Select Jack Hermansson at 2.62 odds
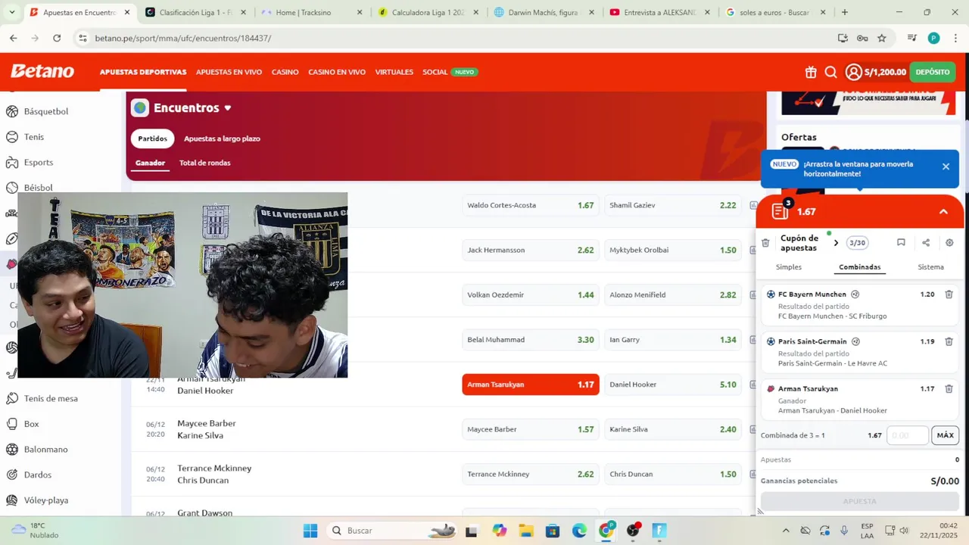This screenshot has height=545, width=969. [531, 250]
